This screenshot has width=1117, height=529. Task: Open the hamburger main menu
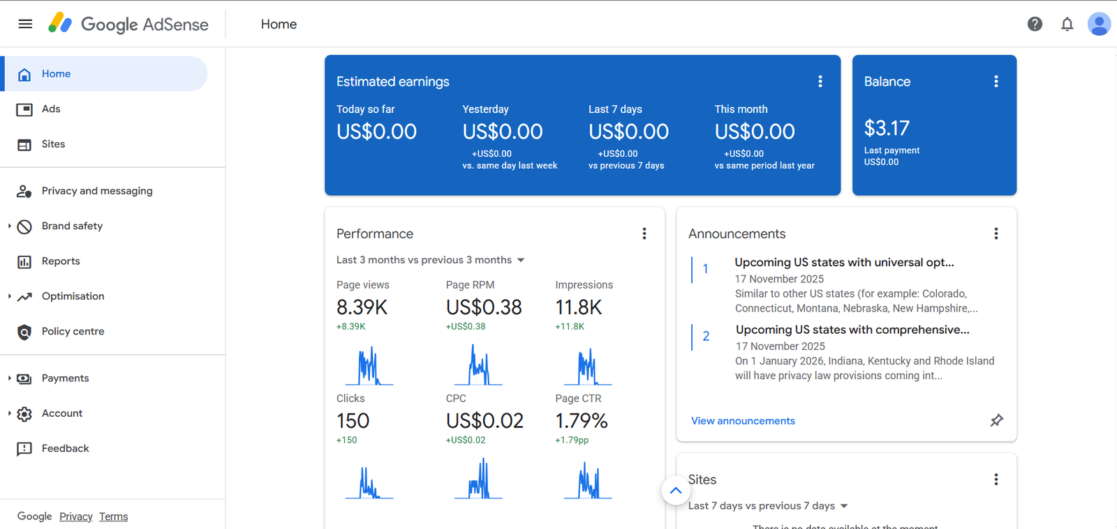(25, 24)
